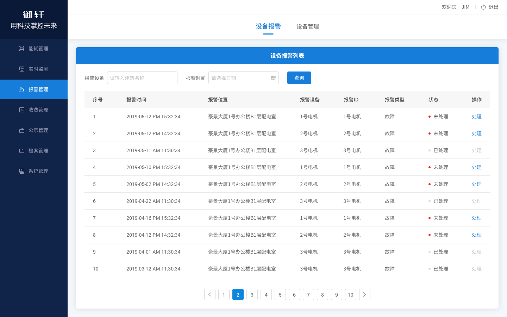Click the power icon beside 退出
This screenshot has width=507, height=317.
[x=483, y=7]
